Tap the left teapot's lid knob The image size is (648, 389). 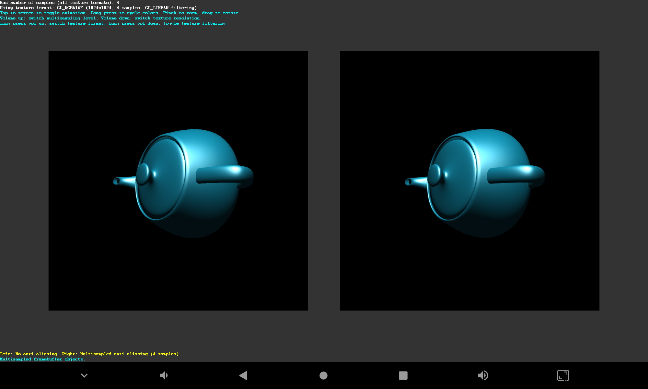(x=143, y=174)
